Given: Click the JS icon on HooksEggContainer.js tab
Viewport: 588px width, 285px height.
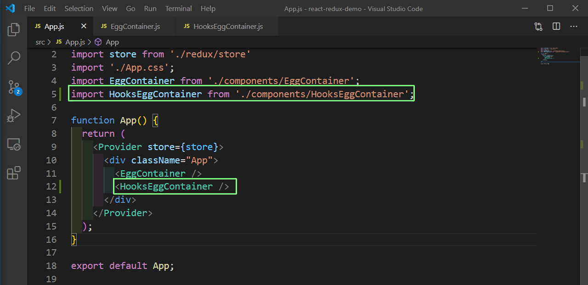Looking at the screenshot, I should (187, 27).
